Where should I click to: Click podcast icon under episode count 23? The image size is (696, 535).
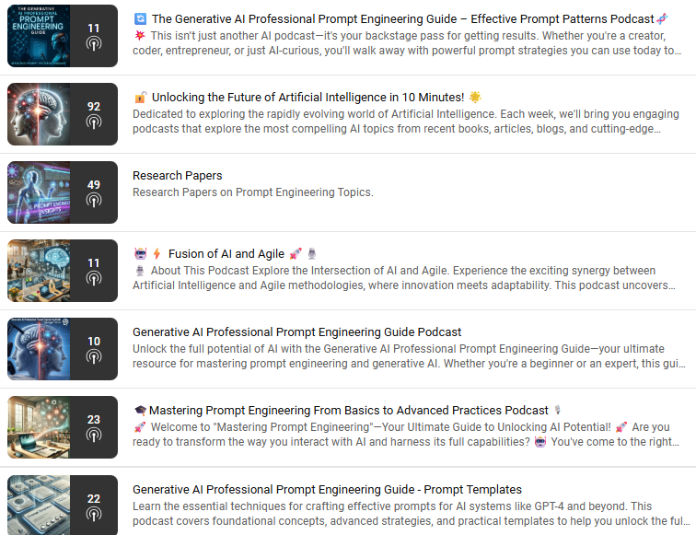click(x=94, y=435)
